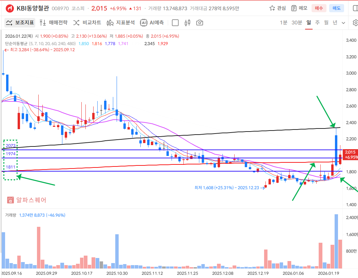The image size is (358, 278).
Task: Switch to the 30분 timeframe tab
Action: coord(297,23)
